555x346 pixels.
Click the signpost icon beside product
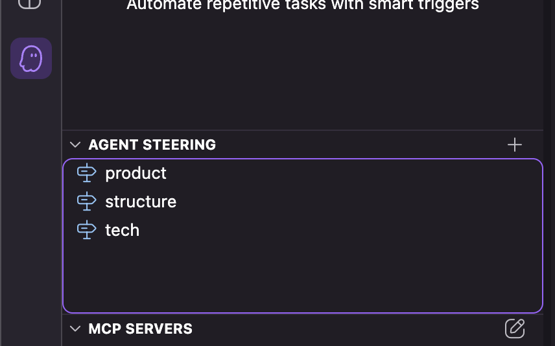(86, 173)
